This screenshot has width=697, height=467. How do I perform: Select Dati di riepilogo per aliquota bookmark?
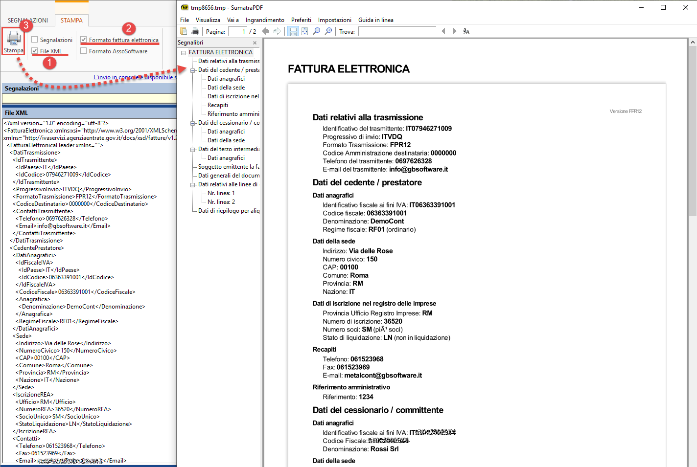229,211
